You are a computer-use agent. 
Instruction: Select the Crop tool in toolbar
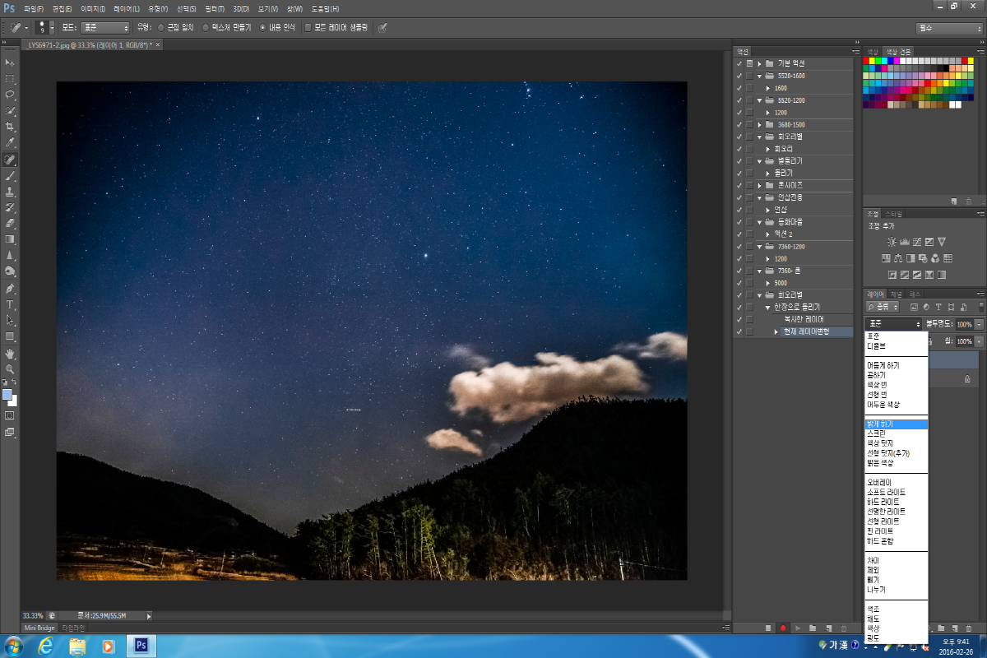pyautogui.click(x=11, y=127)
